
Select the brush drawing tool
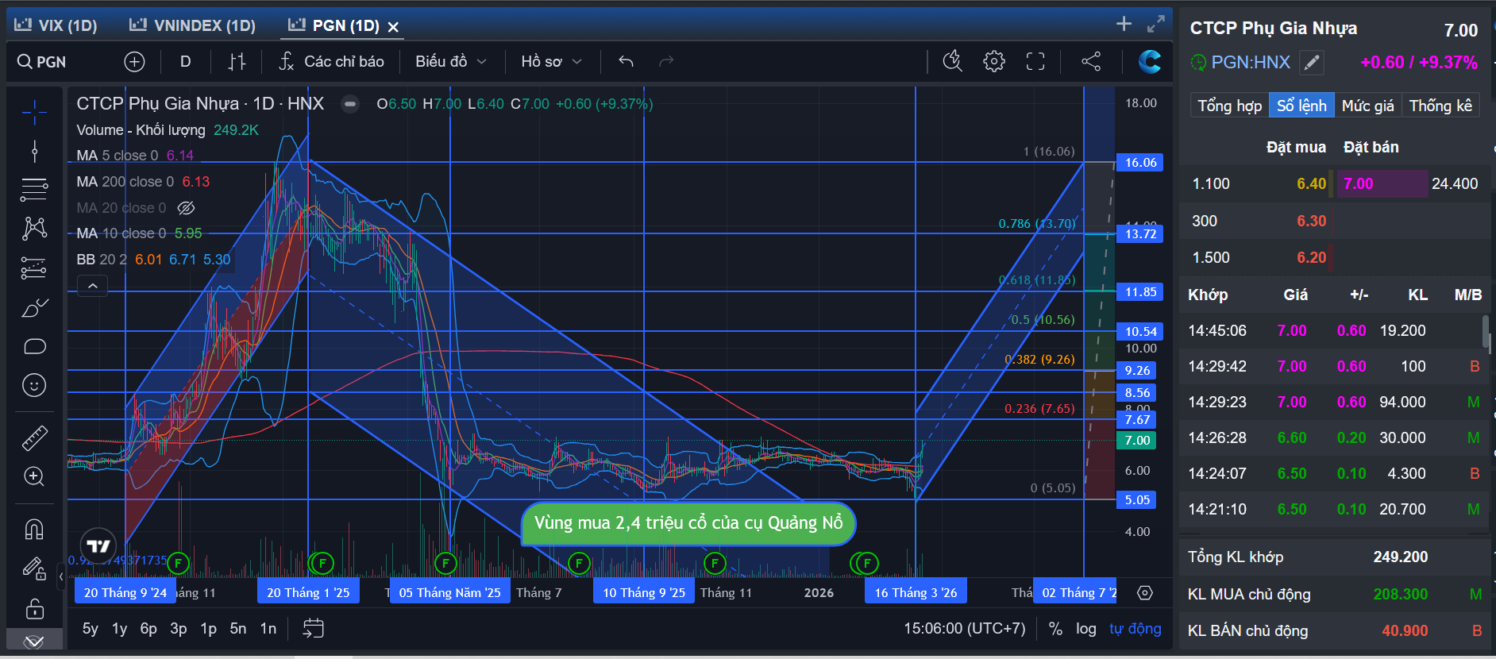pos(34,308)
